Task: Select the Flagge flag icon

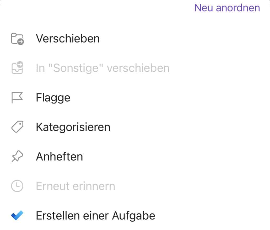Action: [x=17, y=97]
